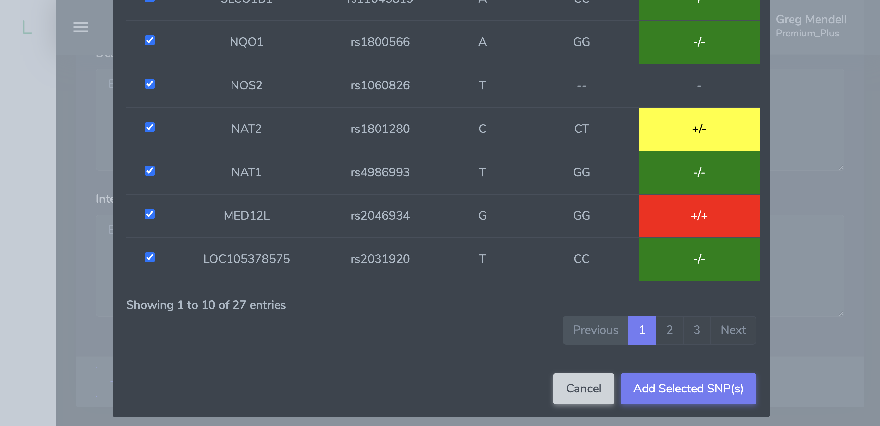The image size is (880, 426).
Task: Toggle the NAT1 row checkbox
Action: tap(149, 171)
